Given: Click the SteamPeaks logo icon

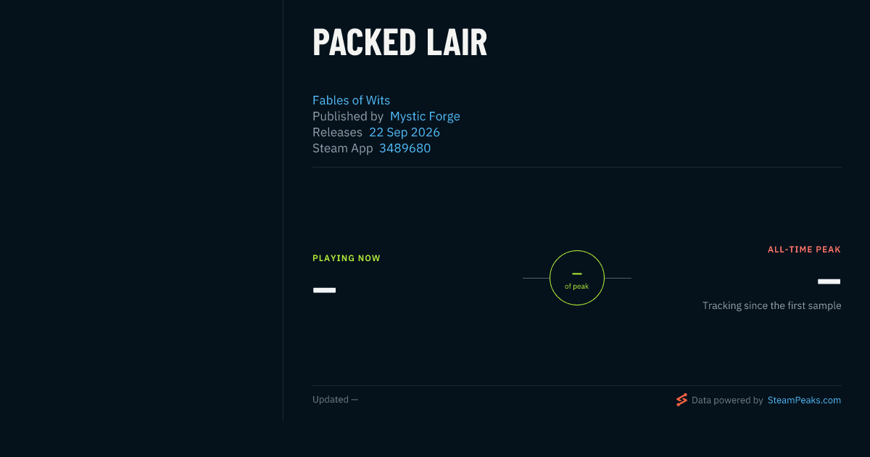Looking at the screenshot, I should point(681,400).
